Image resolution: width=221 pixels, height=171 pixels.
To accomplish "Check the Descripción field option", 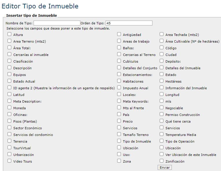I will click(10, 68).
